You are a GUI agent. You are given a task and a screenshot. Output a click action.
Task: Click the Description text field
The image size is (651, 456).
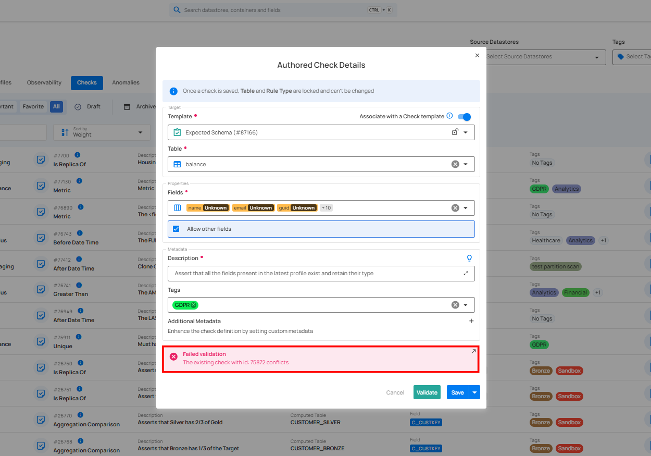click(x=321, y=274)
